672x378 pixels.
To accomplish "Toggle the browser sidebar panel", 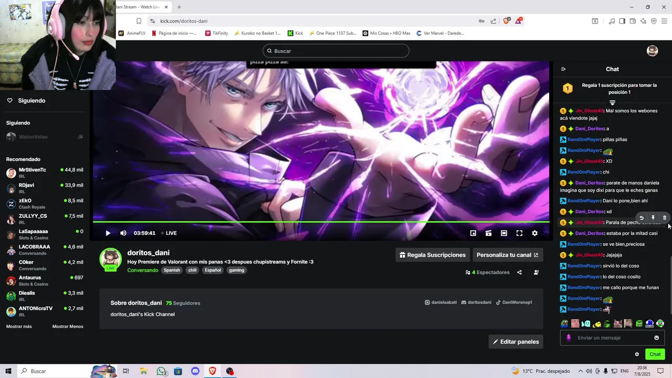I will [x=622, y=21].
